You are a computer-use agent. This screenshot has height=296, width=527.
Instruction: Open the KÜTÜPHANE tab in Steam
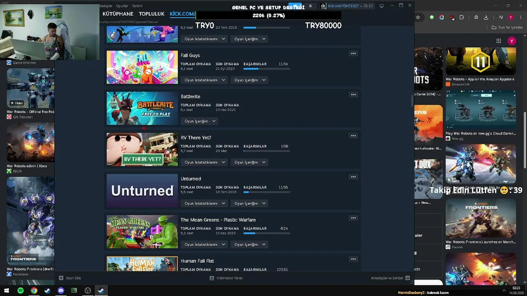tap(118, 14)
